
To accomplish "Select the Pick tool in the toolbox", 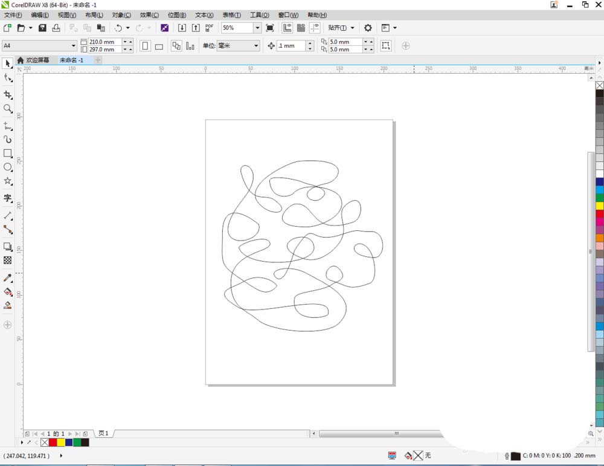I will (x=7, y=63).
